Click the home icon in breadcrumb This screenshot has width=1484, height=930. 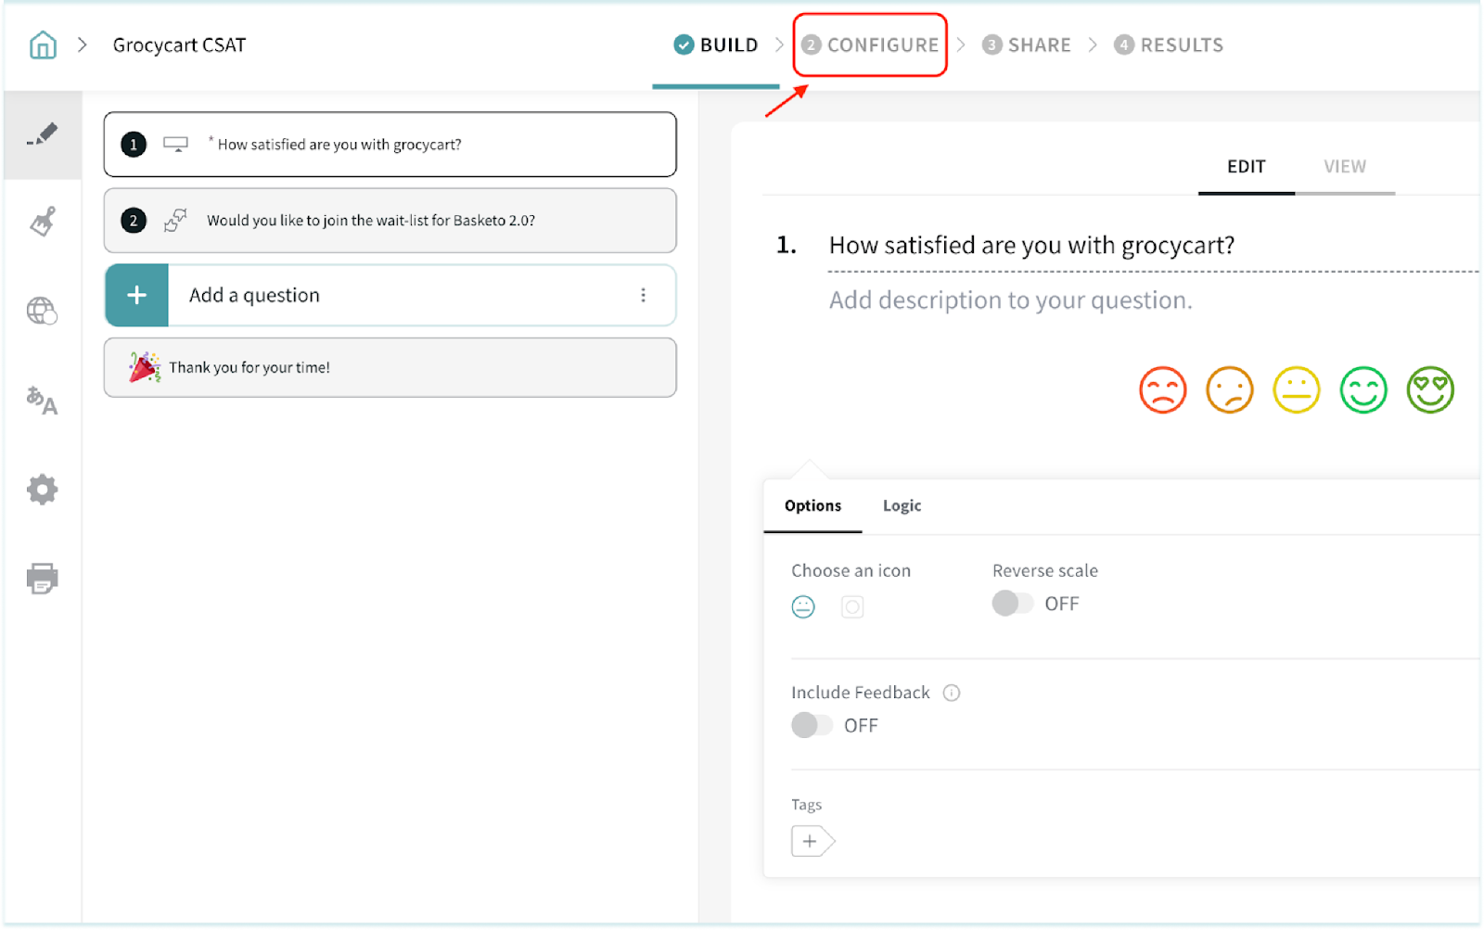click(x=43, y=45)
